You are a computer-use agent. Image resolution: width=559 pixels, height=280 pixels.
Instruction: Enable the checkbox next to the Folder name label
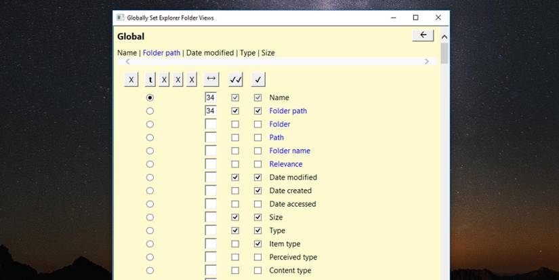point(257,151)
